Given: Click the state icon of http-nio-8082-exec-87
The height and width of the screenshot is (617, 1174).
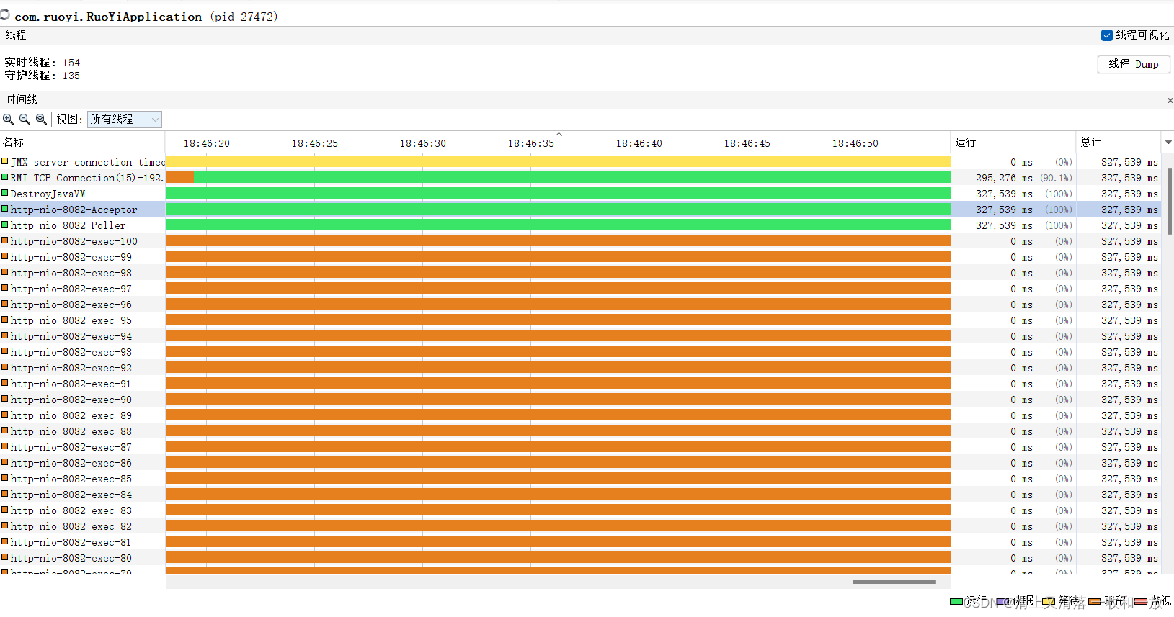Looking at the screenshot, I should tap(5, 446).
